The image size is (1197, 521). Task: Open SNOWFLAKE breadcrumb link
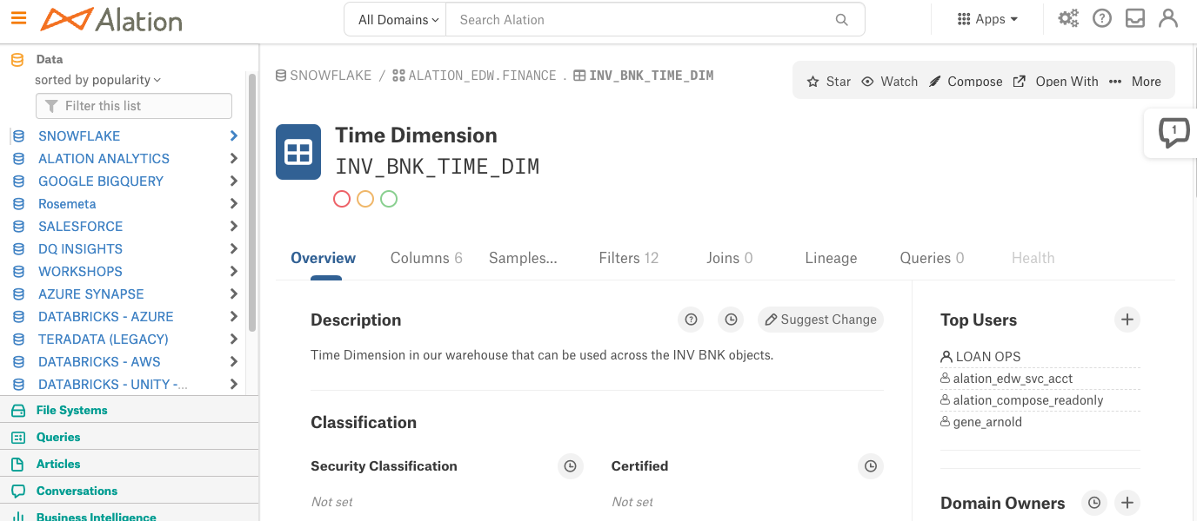[324, 76]
